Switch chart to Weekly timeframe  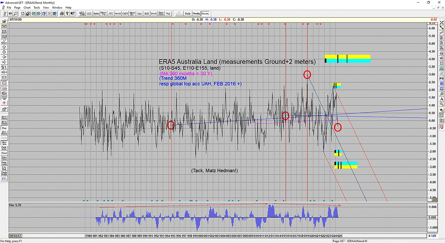click(196, 14)
